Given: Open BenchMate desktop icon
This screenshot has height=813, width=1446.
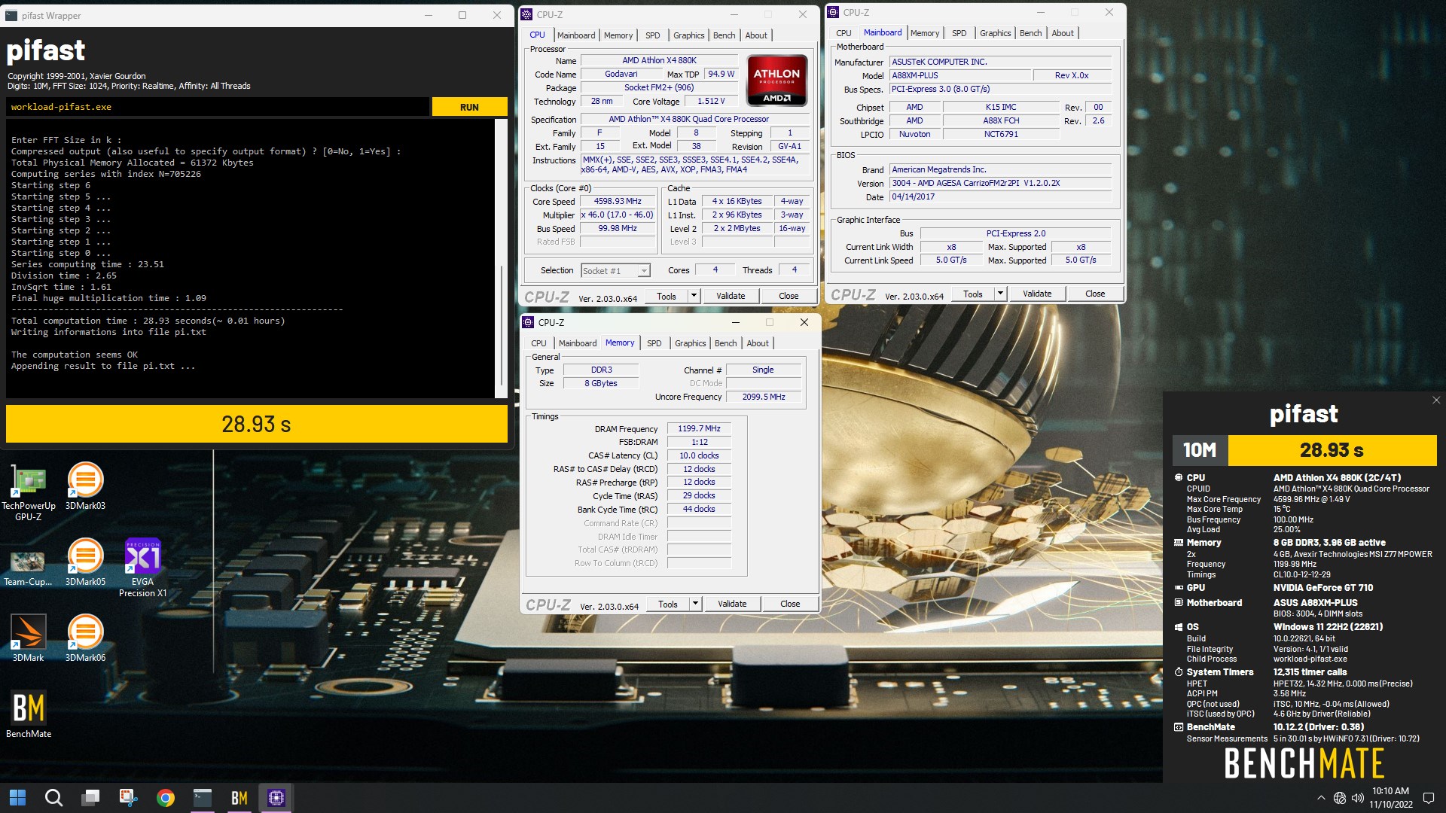Looking at the screenshot, I should [x=29, y=714].
